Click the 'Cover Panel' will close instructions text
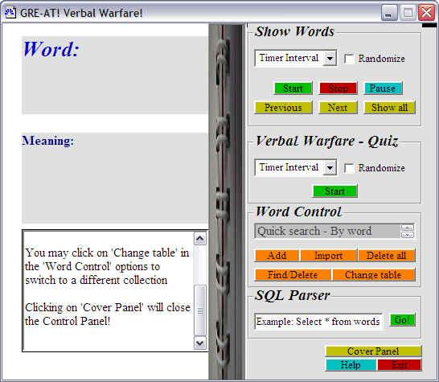This screenshot has height=382, width=439. pos(108,314)
